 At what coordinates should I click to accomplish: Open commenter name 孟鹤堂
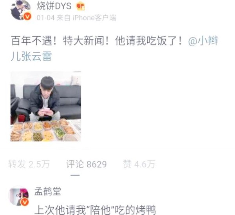click(x=48, y=192)
